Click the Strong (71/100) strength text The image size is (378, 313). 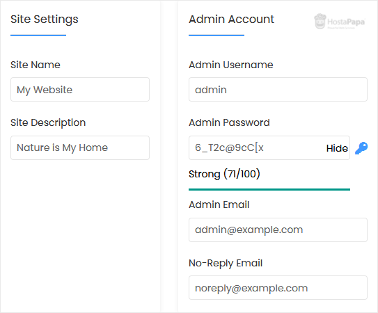coord(224,174)
